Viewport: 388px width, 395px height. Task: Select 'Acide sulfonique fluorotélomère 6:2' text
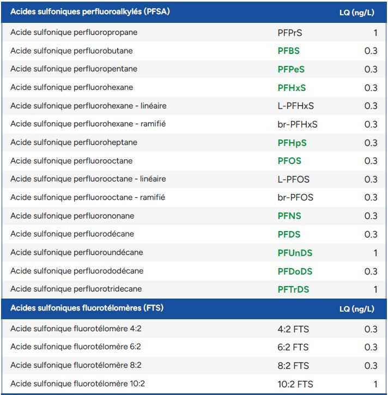(76, 347)
